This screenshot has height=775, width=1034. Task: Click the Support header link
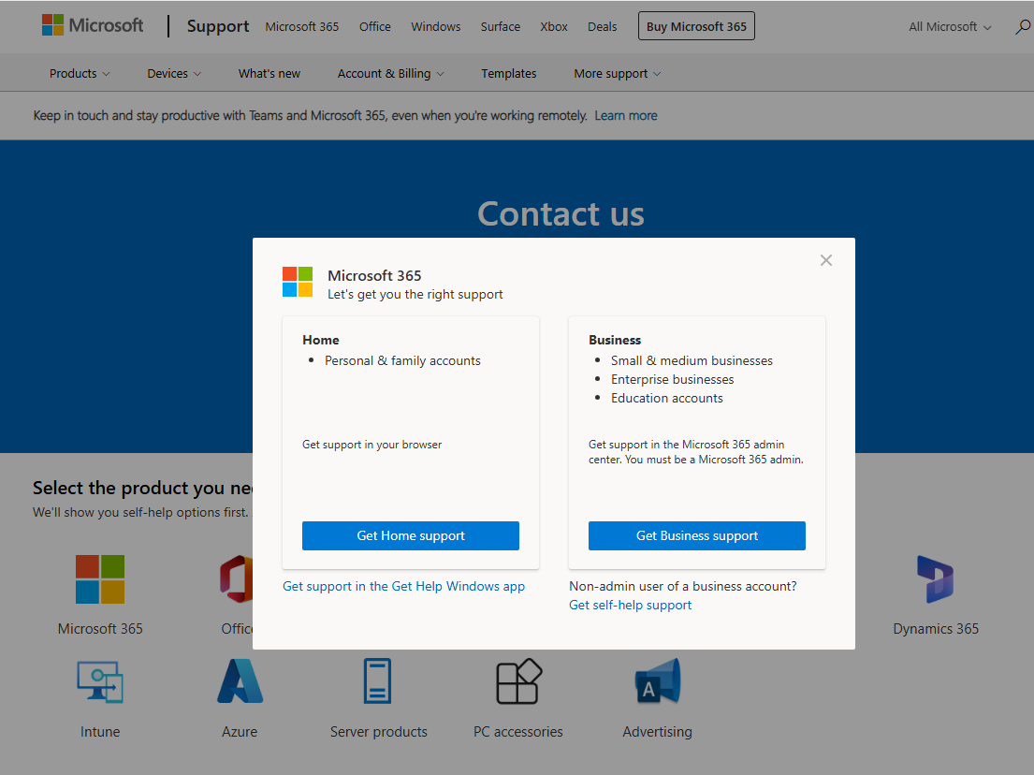pyautogui.click(x=218, y=26)
